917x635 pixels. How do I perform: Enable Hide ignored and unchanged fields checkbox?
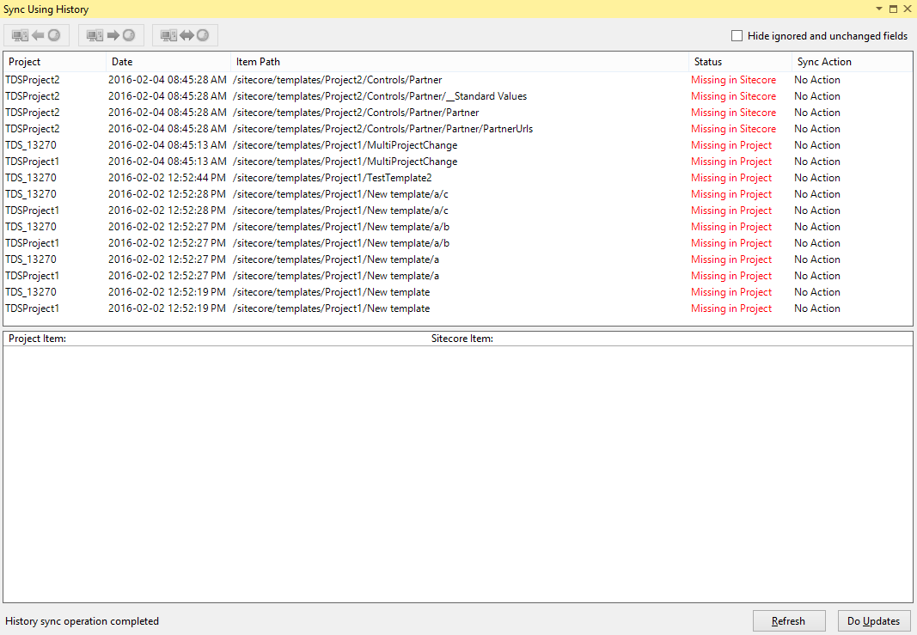click(x=737, y=36)
